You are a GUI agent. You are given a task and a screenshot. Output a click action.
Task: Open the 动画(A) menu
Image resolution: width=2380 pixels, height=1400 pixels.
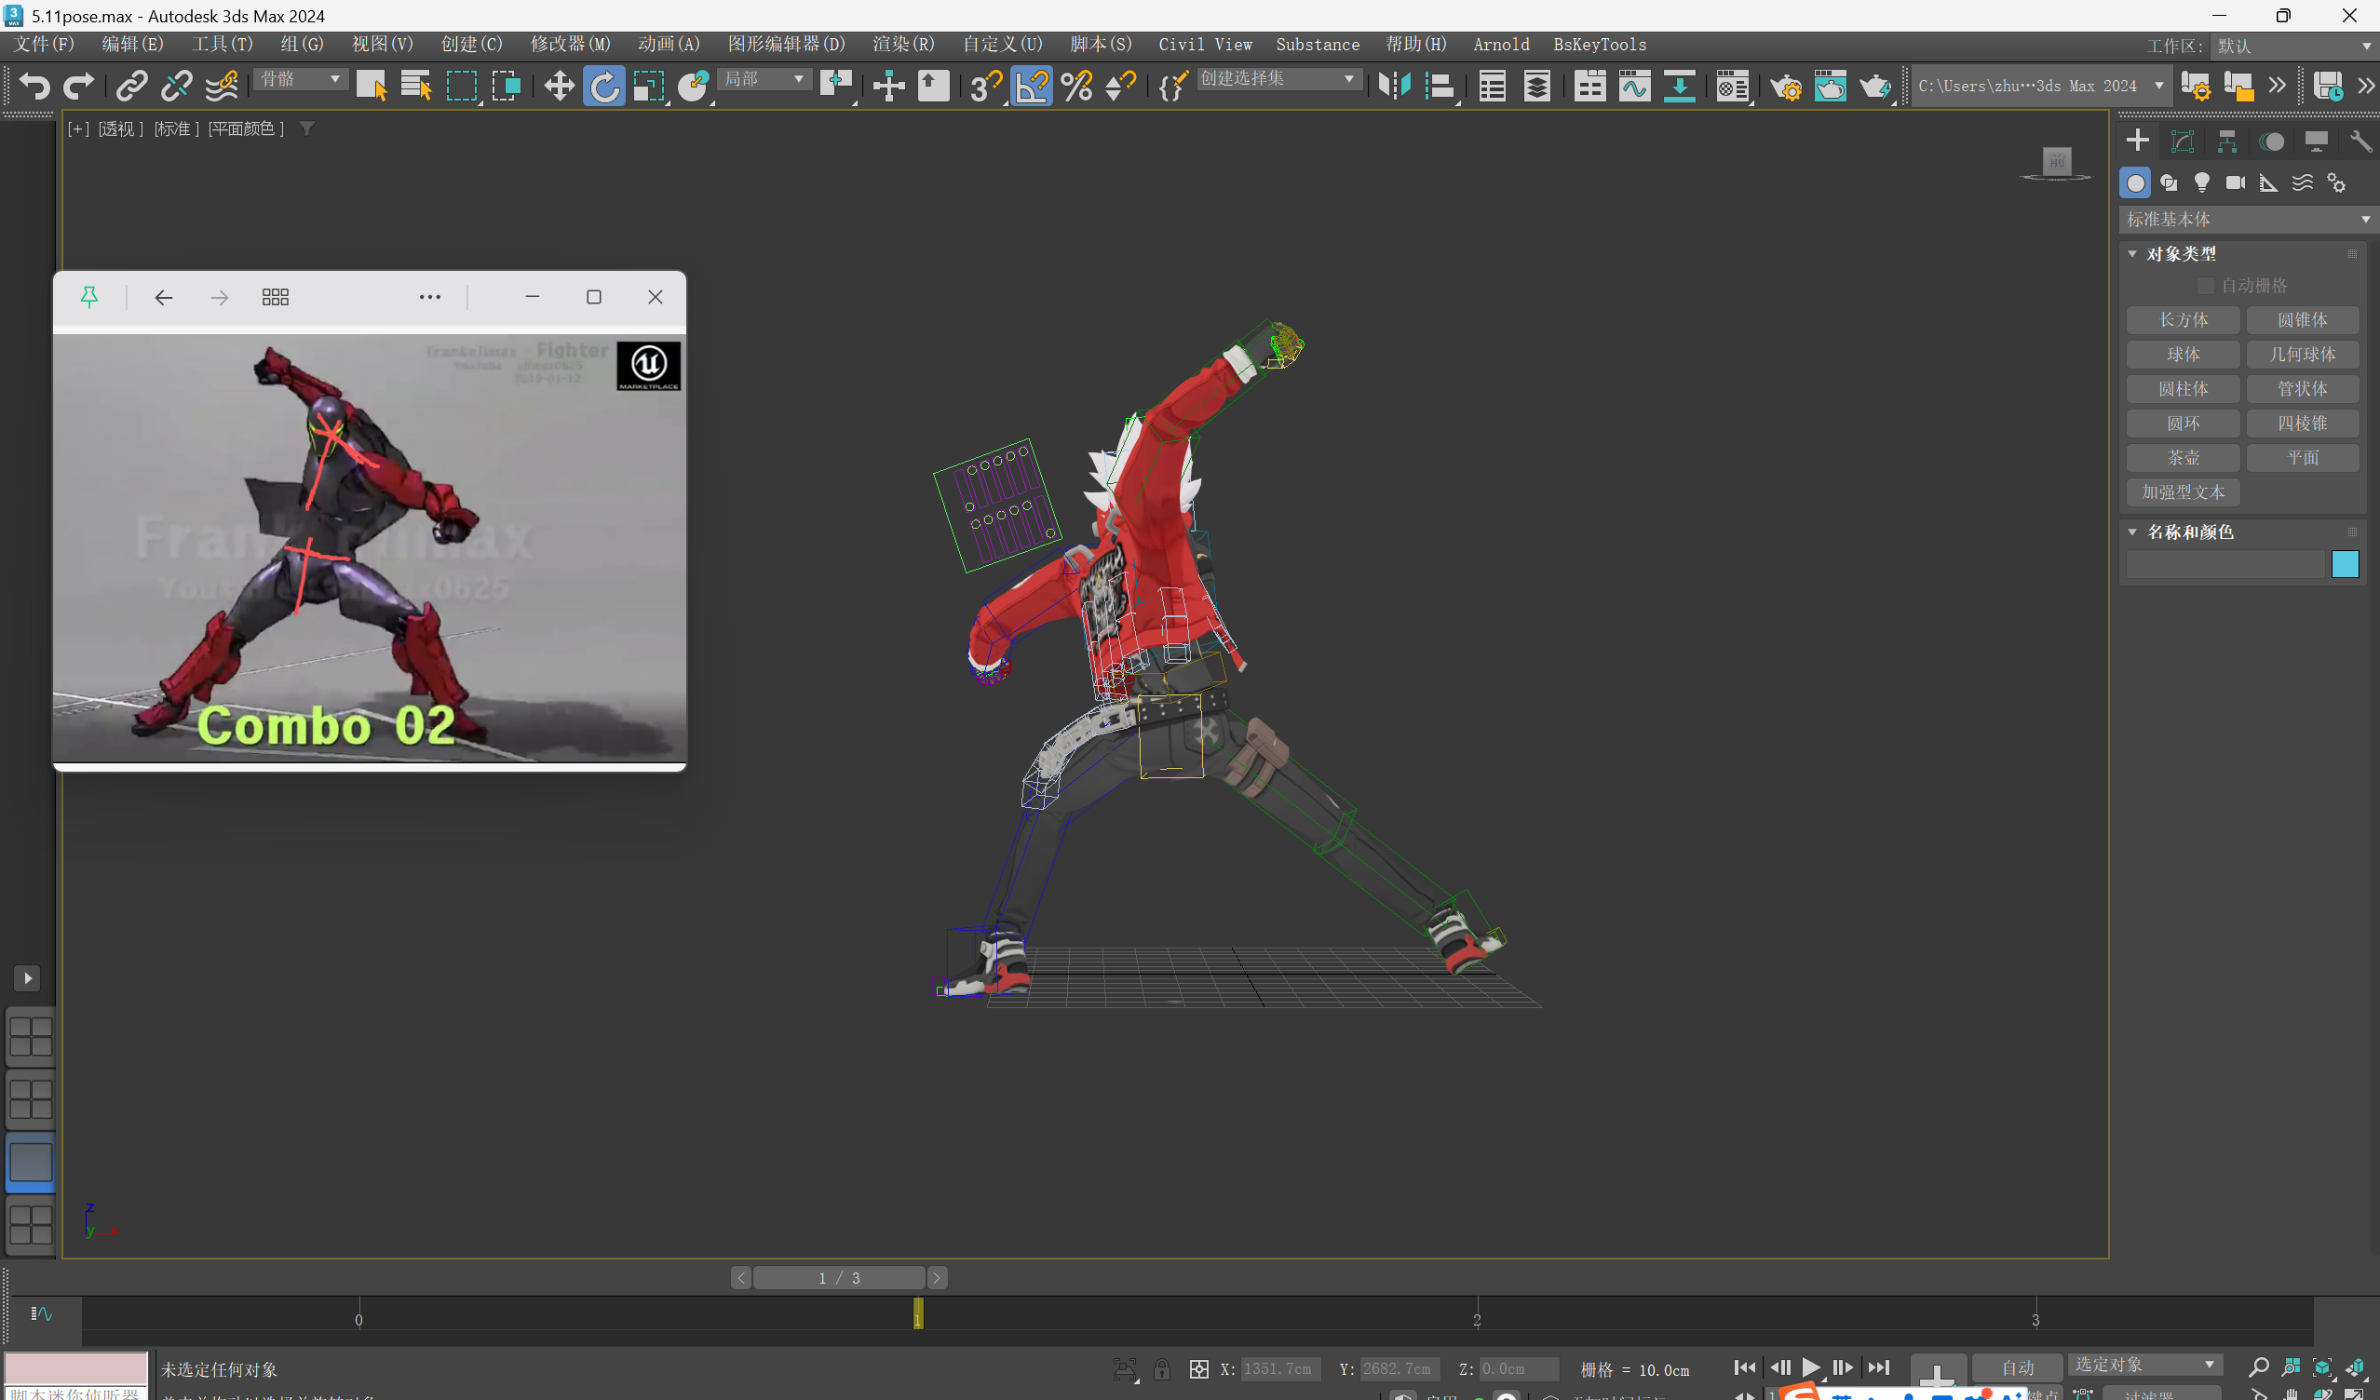pos(669,45)
